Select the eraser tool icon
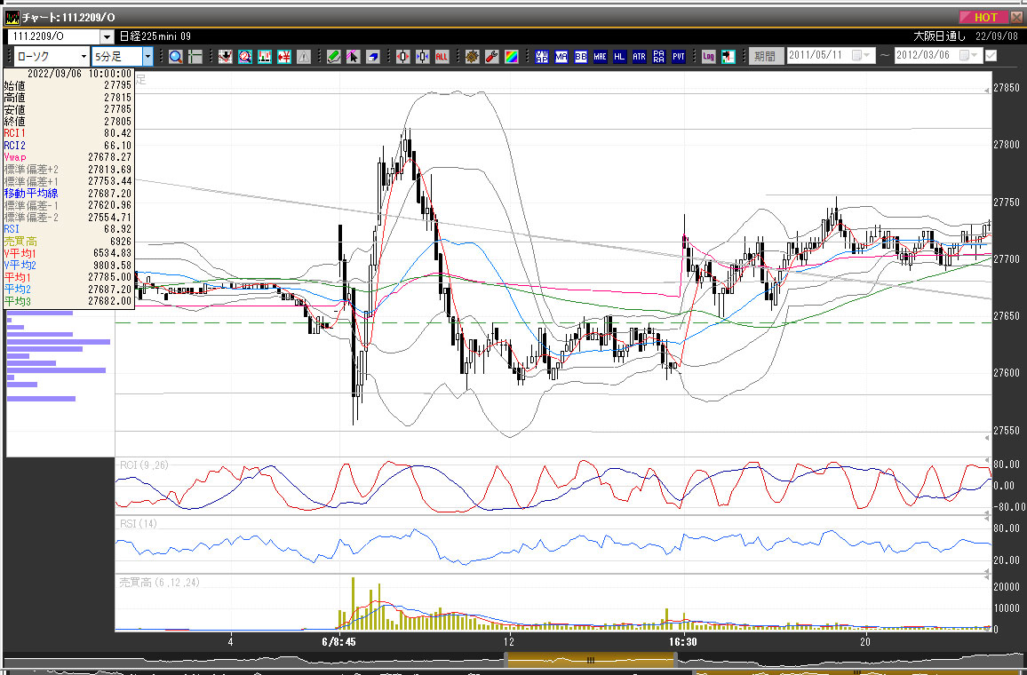1027x675 pixels. click(373, 57)
